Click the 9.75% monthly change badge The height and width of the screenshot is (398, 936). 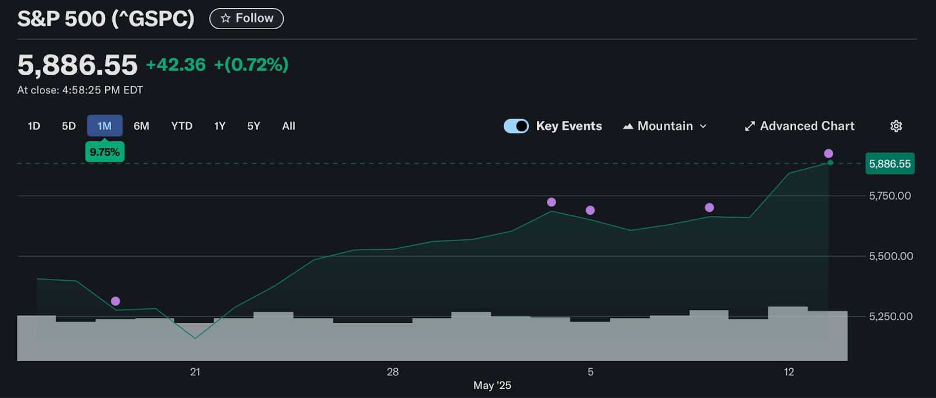105,152
